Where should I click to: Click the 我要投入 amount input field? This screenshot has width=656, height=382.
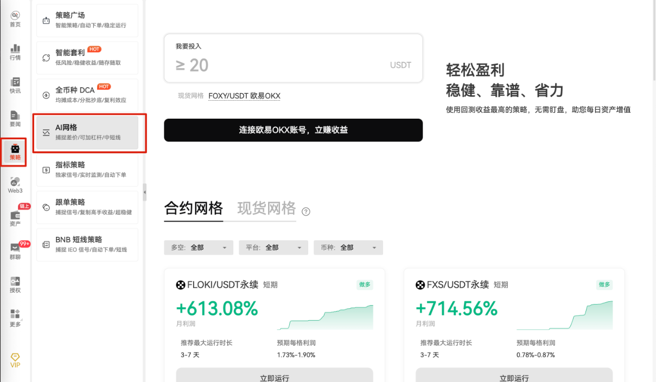tap(293, 59)
